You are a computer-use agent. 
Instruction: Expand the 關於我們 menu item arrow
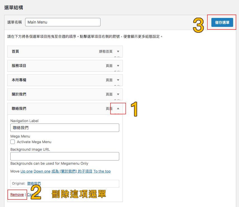click(118, 94)
